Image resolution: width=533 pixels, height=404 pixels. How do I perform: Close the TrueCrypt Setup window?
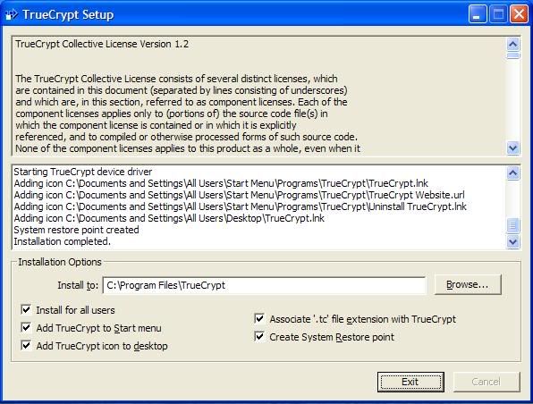519,14
